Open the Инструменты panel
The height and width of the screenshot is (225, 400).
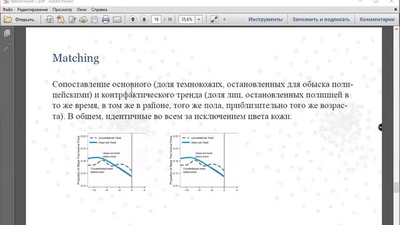[x=266, y=19]
